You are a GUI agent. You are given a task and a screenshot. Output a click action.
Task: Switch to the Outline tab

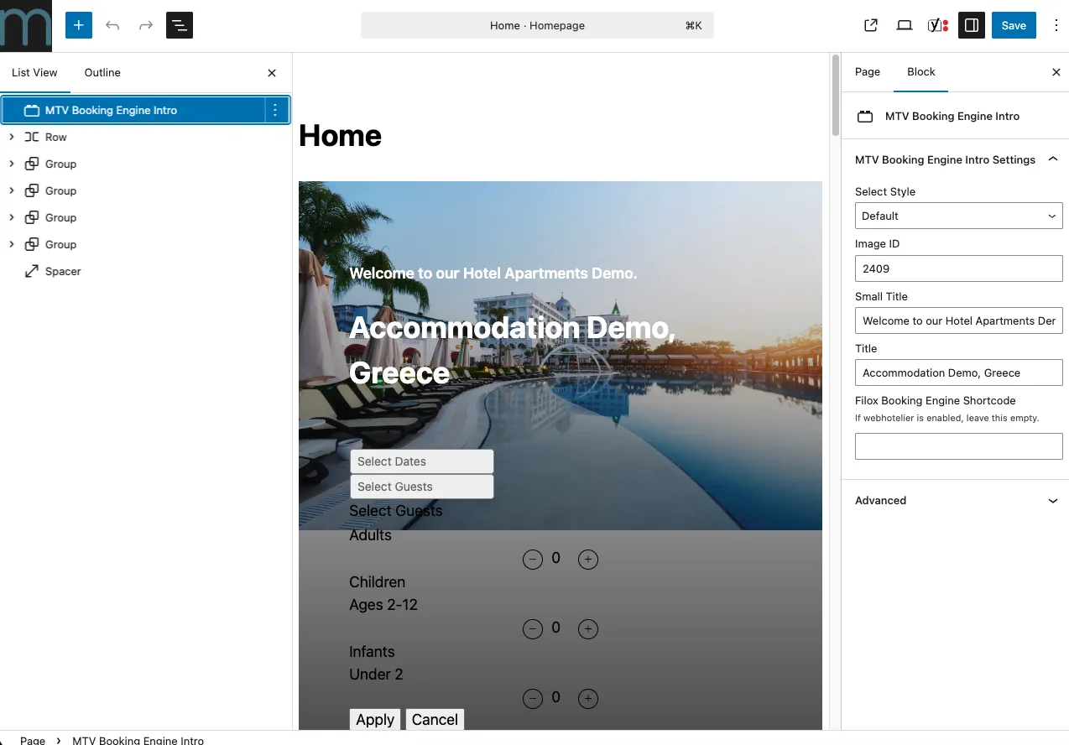[102, 73]
